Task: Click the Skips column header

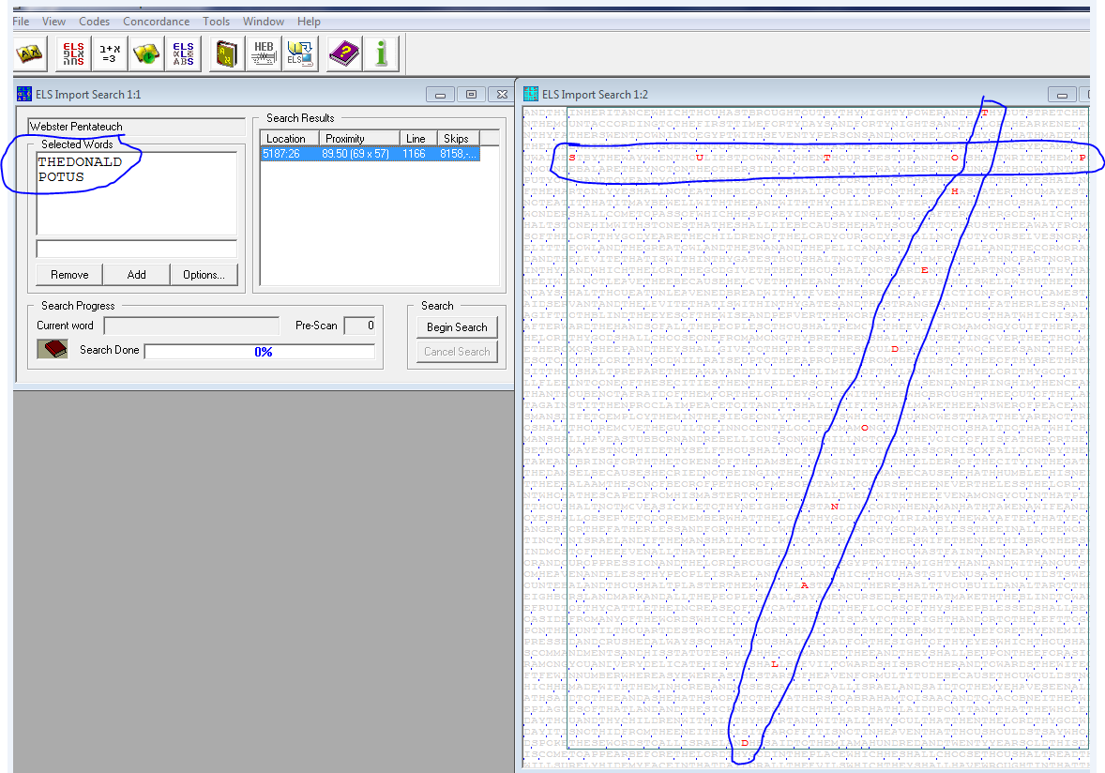Action: (458, 138)
